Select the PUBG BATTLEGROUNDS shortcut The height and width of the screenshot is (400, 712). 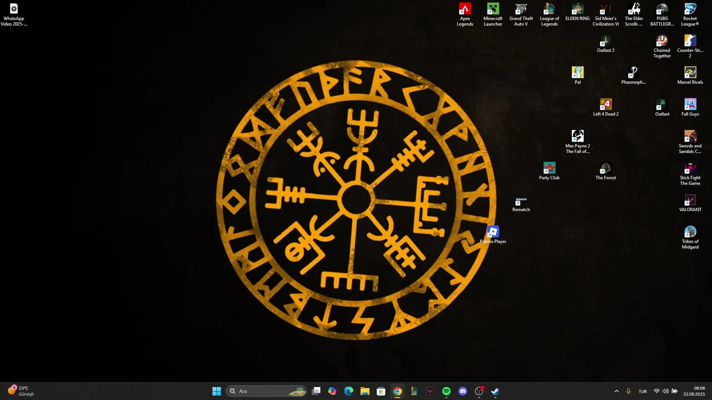[662, 15]
